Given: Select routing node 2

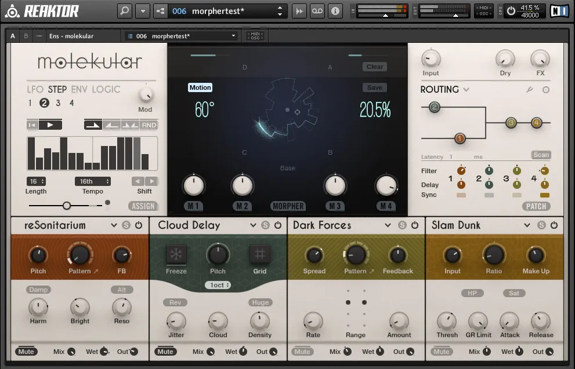Looking at the screenshot, I should point(434,107).
